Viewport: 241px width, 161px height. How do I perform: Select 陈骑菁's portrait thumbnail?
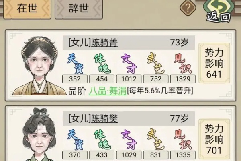[39, 66]
